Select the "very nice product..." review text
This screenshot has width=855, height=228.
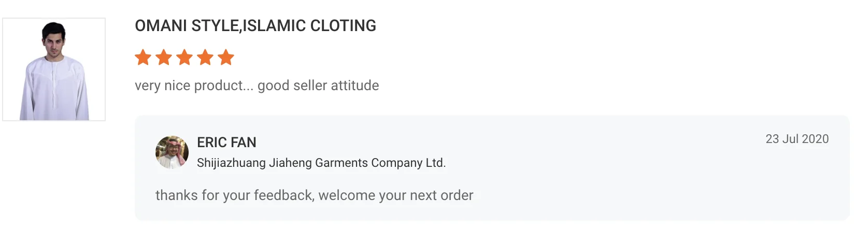194,85
